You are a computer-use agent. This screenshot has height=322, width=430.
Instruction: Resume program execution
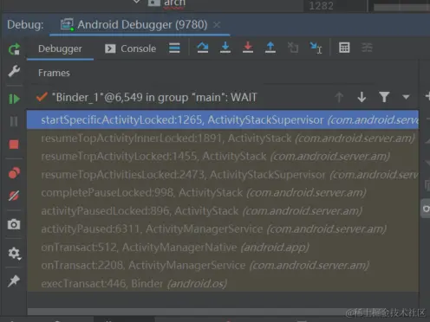tap(14, 100)
